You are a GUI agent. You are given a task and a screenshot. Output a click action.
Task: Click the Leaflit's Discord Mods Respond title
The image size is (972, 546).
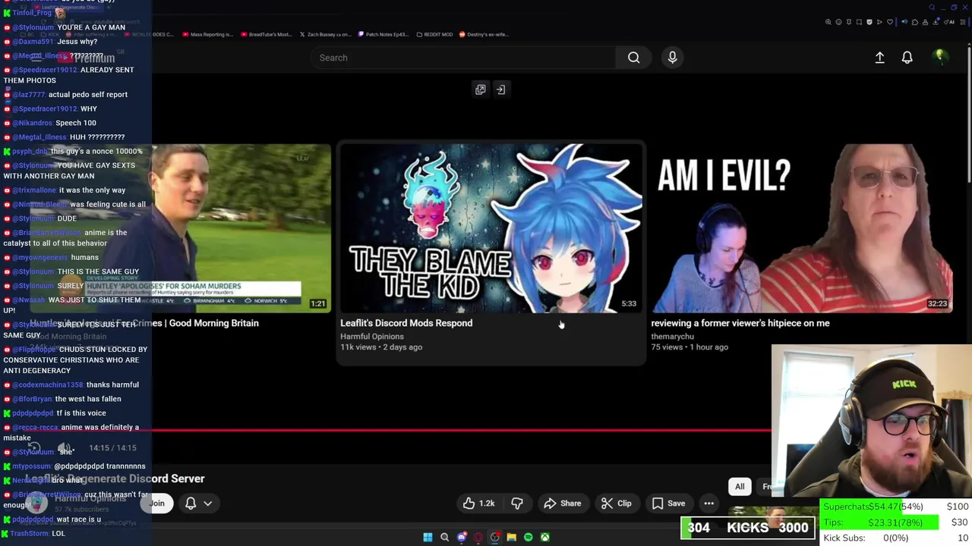(406, 323)
